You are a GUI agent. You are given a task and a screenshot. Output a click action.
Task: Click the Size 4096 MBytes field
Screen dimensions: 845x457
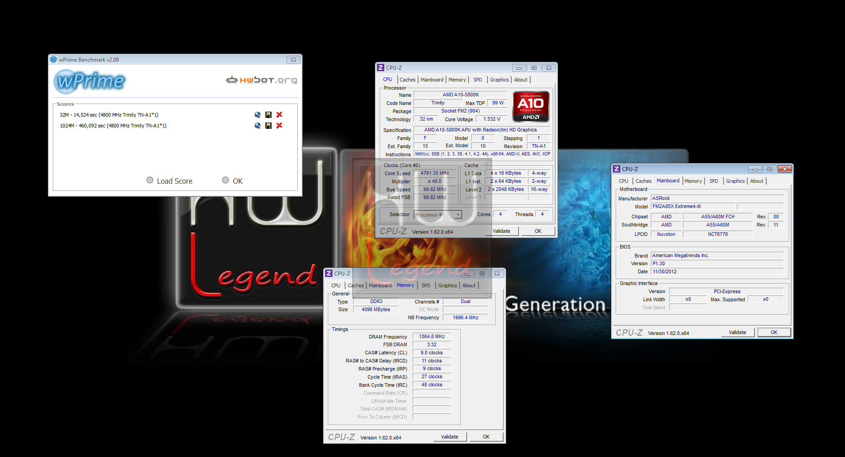pyautogui.click(x=376, y=309)
